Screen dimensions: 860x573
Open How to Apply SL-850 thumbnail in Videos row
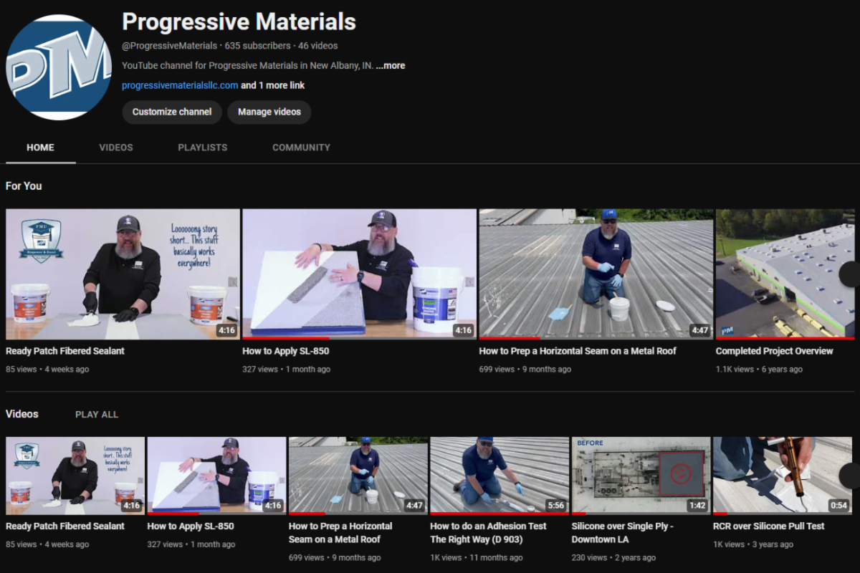click(x=216, y=476)
